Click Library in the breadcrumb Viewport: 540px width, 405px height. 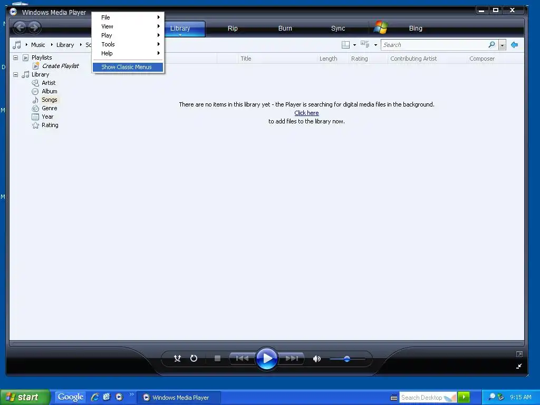coord(65,45)
